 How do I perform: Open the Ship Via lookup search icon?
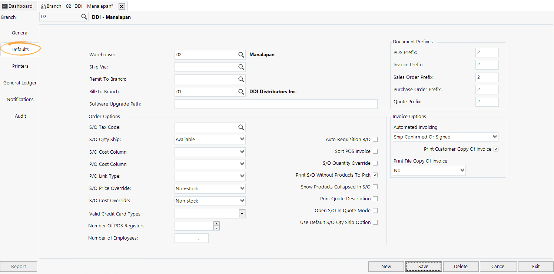(241, 67)
